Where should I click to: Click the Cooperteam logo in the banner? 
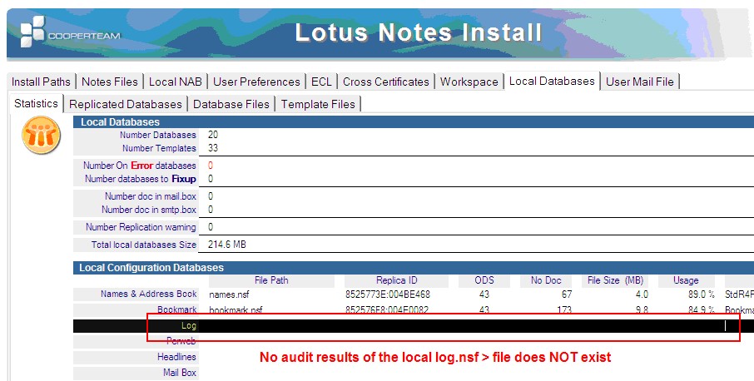coord(70,32)
